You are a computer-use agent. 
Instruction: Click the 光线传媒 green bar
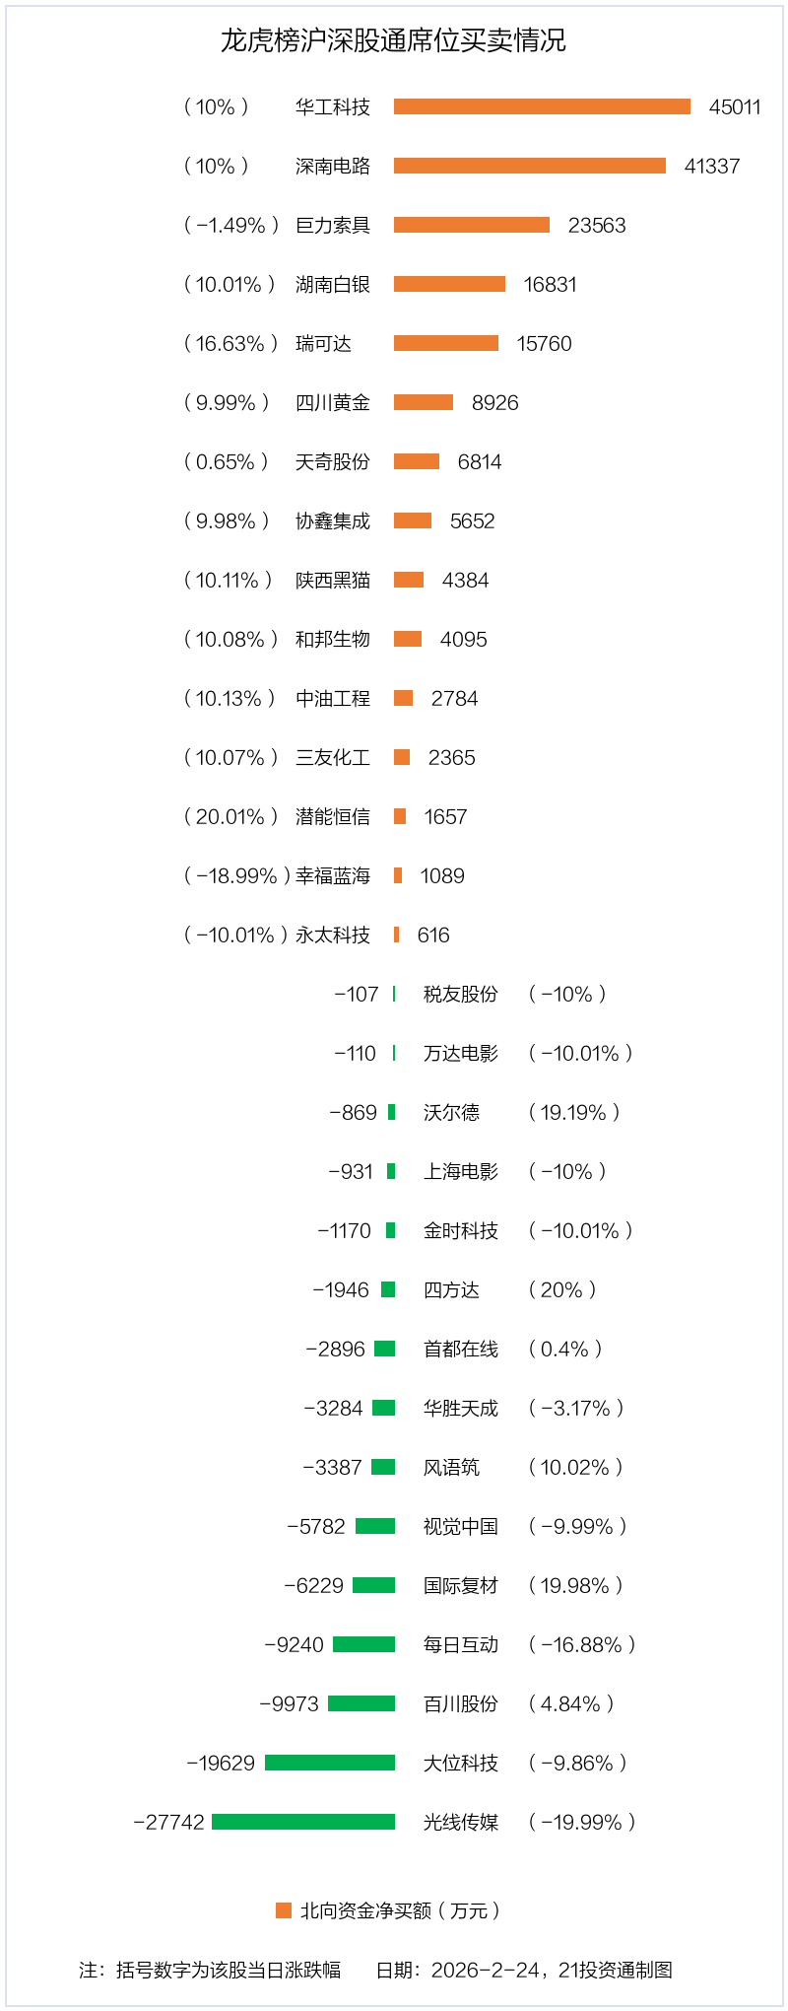pos(303,1822)
